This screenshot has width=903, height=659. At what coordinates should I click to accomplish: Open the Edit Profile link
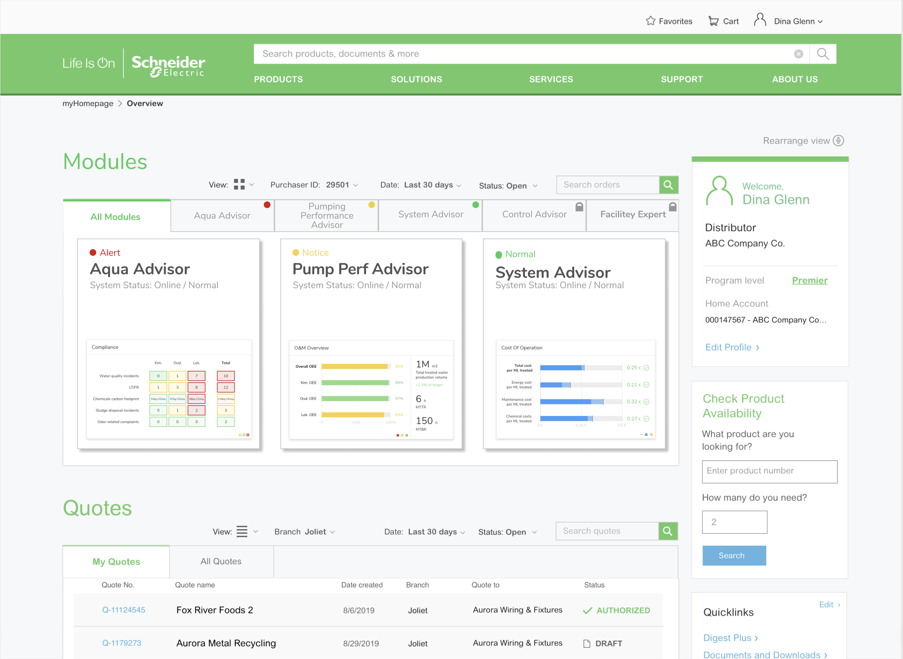732,347
